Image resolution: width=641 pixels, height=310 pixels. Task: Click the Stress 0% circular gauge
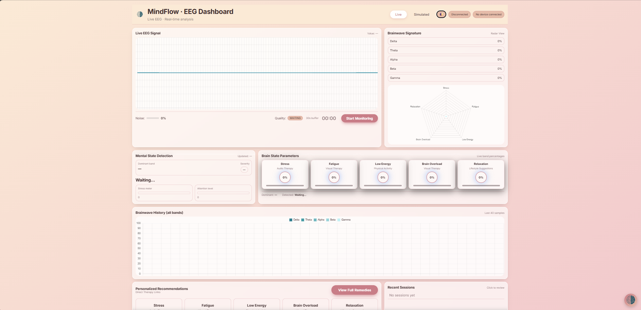(285, 177)
